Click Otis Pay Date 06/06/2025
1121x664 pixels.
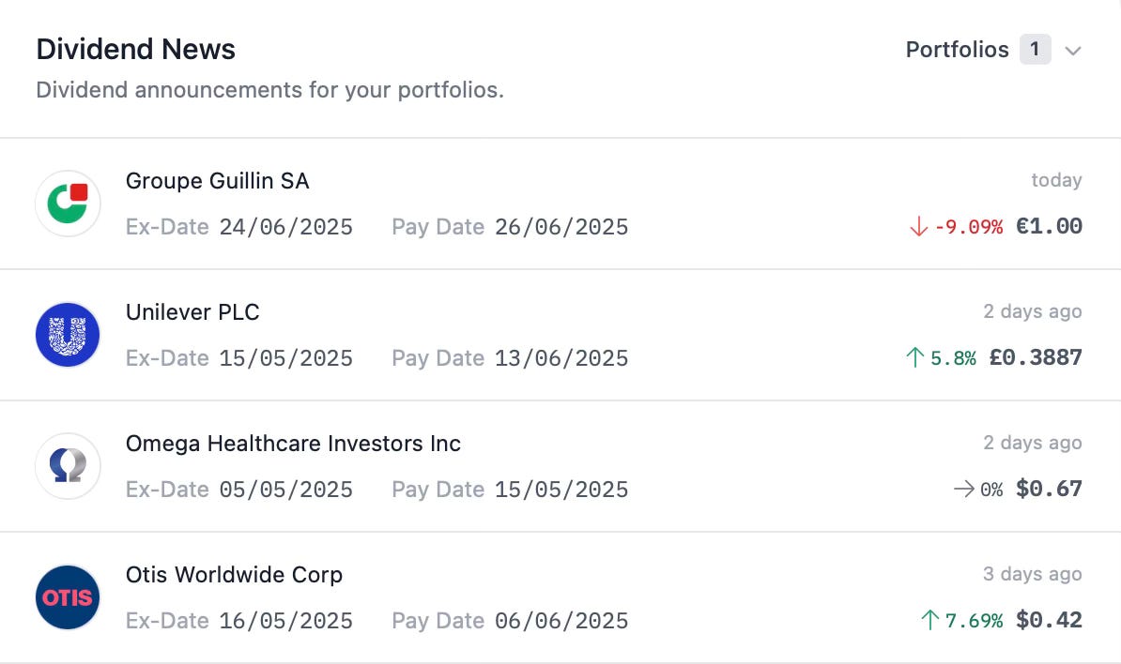[x=510, y=621]
